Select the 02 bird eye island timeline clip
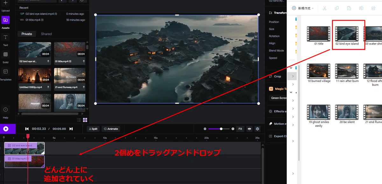The image size is (382, 184). tap(24, 148)
